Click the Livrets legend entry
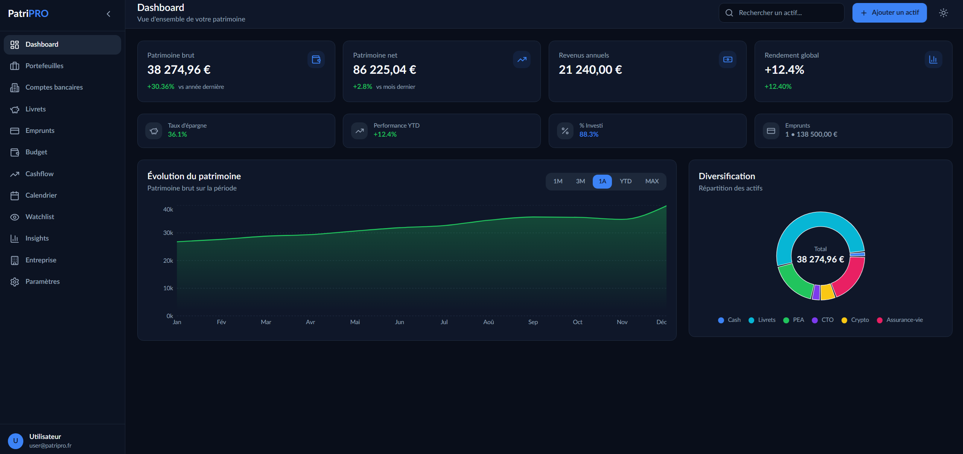The image size is (963, 454). [x=762, y=320]
